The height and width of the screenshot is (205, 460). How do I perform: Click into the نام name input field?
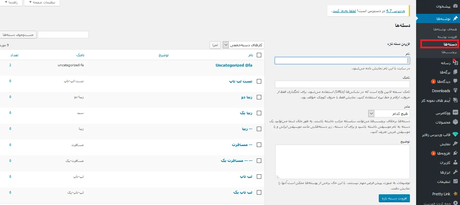[x=342, y=61]
